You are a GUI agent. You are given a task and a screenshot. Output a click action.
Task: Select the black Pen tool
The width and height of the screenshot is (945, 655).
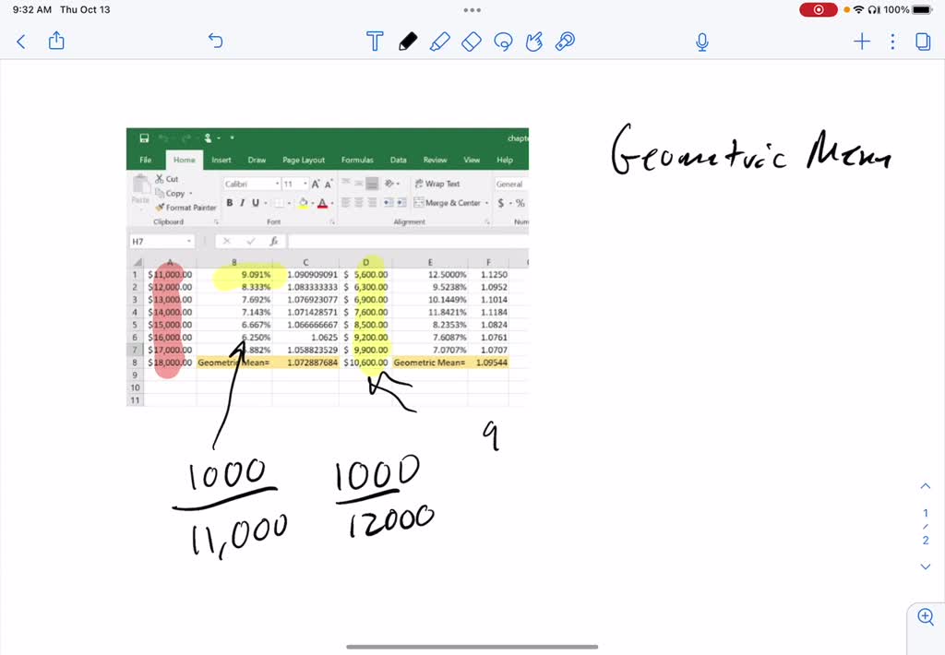point(406,42)
